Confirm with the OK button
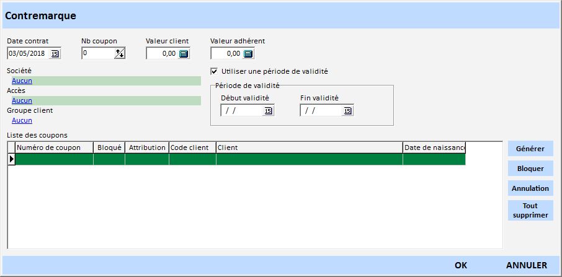Screen dimensions: 562x277 460,265
